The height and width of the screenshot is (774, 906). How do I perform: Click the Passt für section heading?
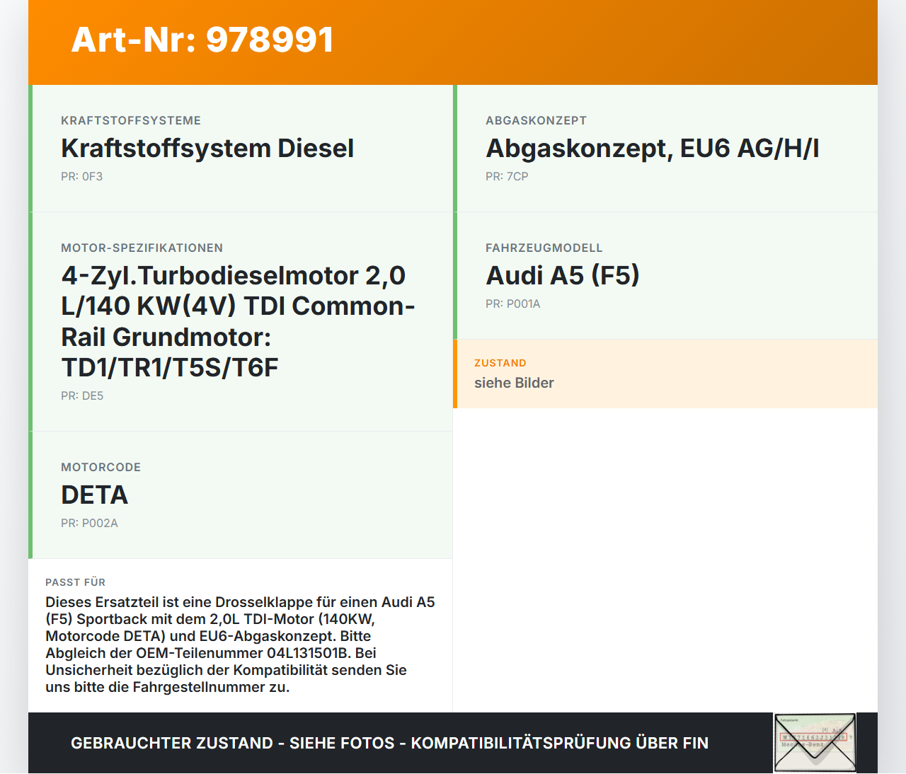tap(75, 582)
